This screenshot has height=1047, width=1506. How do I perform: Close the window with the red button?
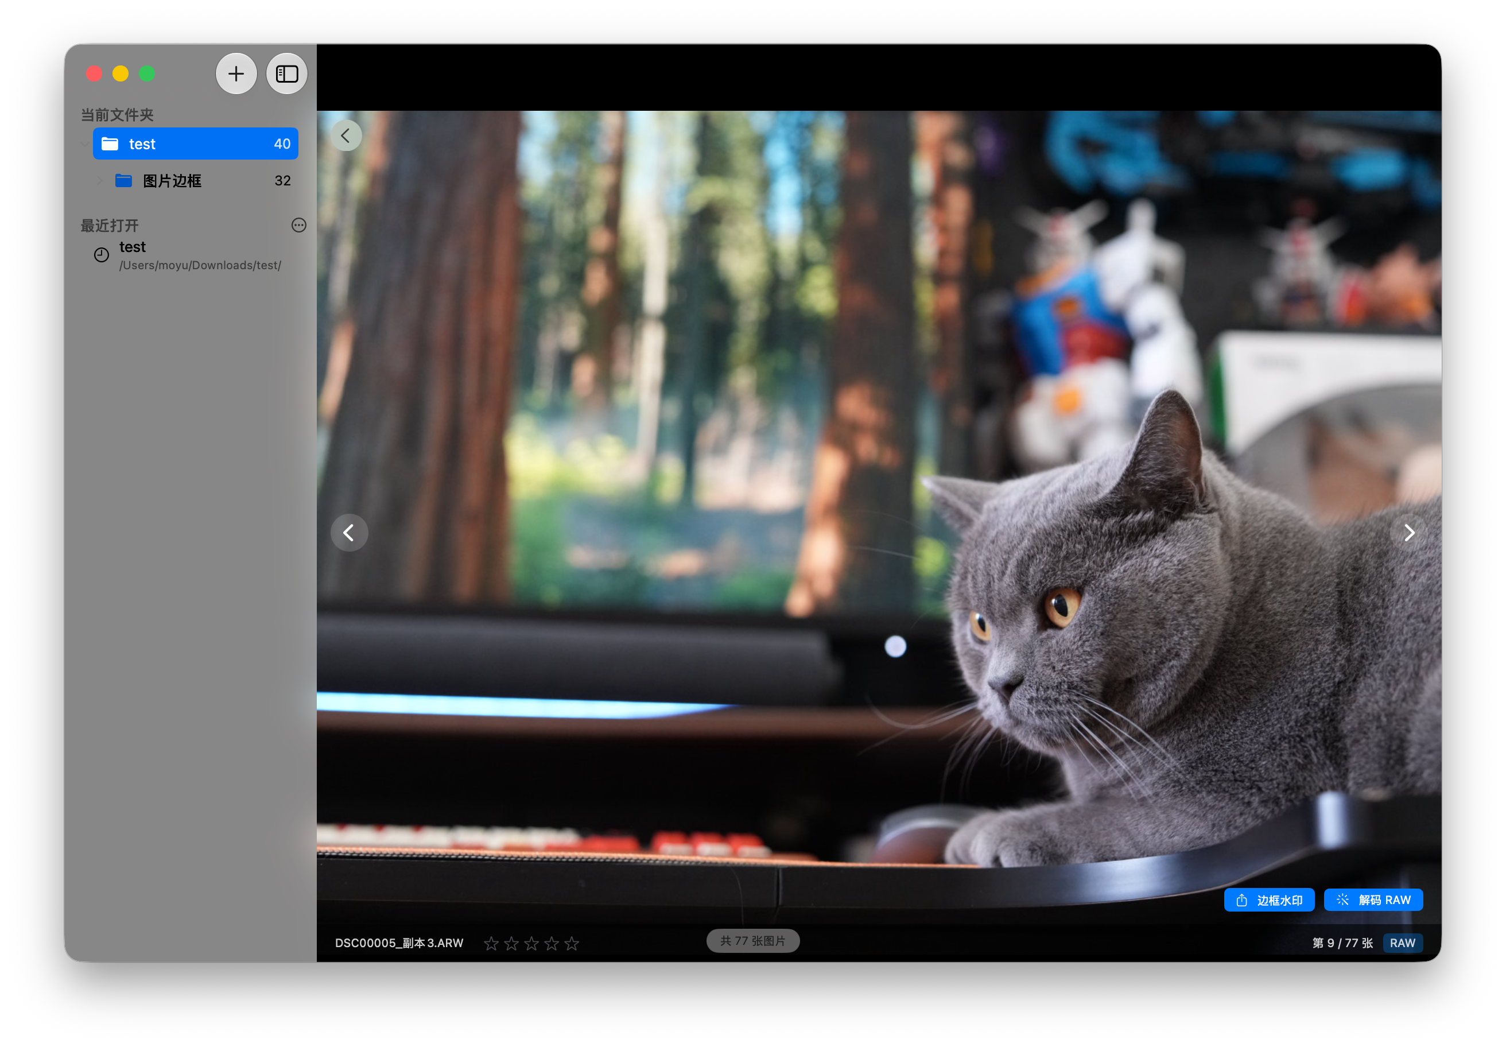pyautogui.click(x=95, y=73)
